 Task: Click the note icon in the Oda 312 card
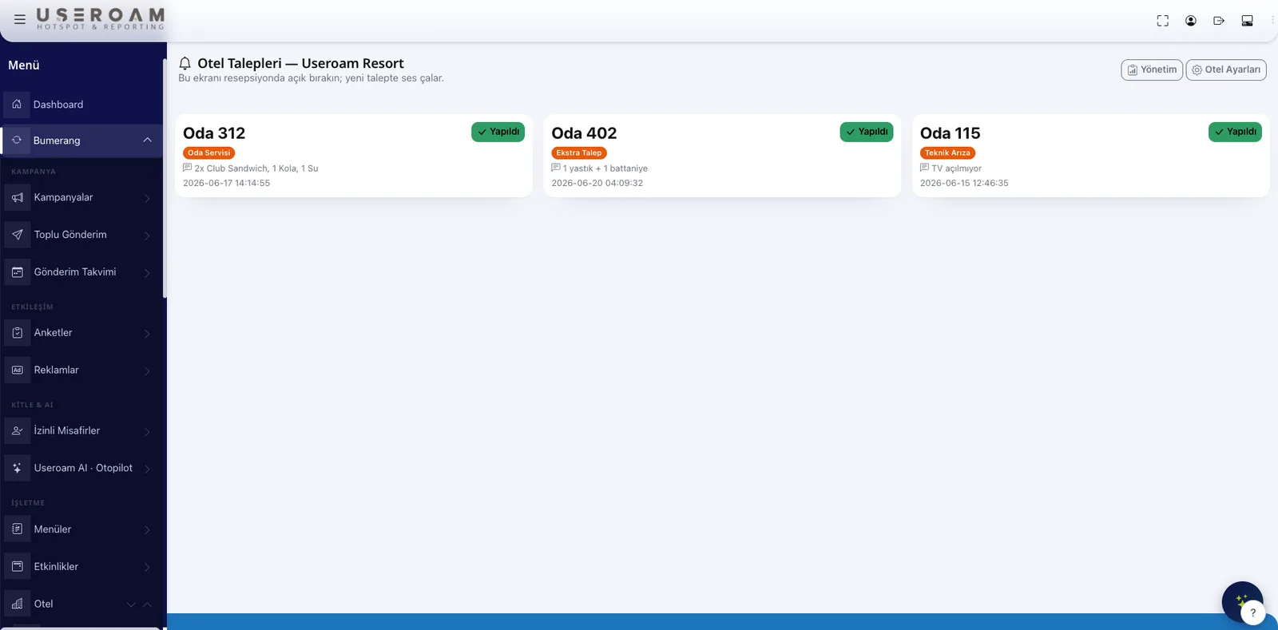coord(188,168)
